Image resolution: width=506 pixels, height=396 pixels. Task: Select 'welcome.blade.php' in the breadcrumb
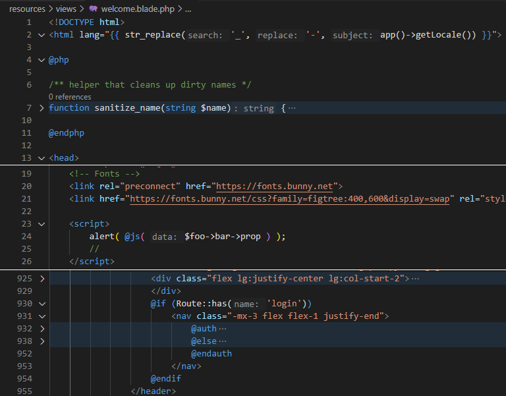tap(138, 9)
